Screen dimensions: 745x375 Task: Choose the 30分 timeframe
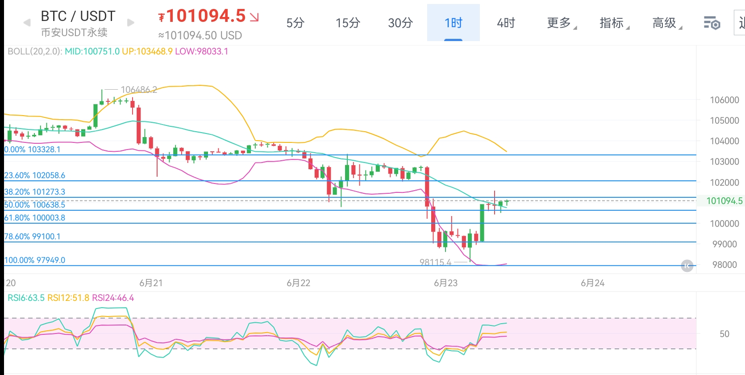[400, 23]
